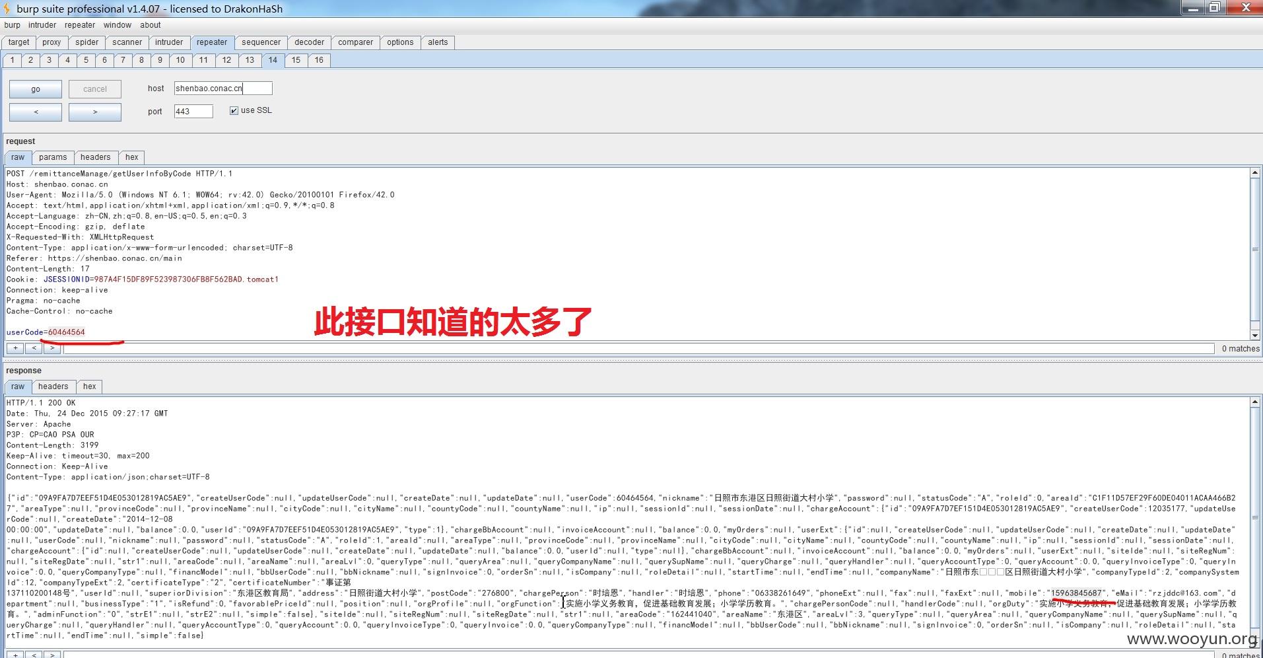Screen dimensions: 1263x658
Task: Open the repeater menu in menu bar
Action: point(80,25)
